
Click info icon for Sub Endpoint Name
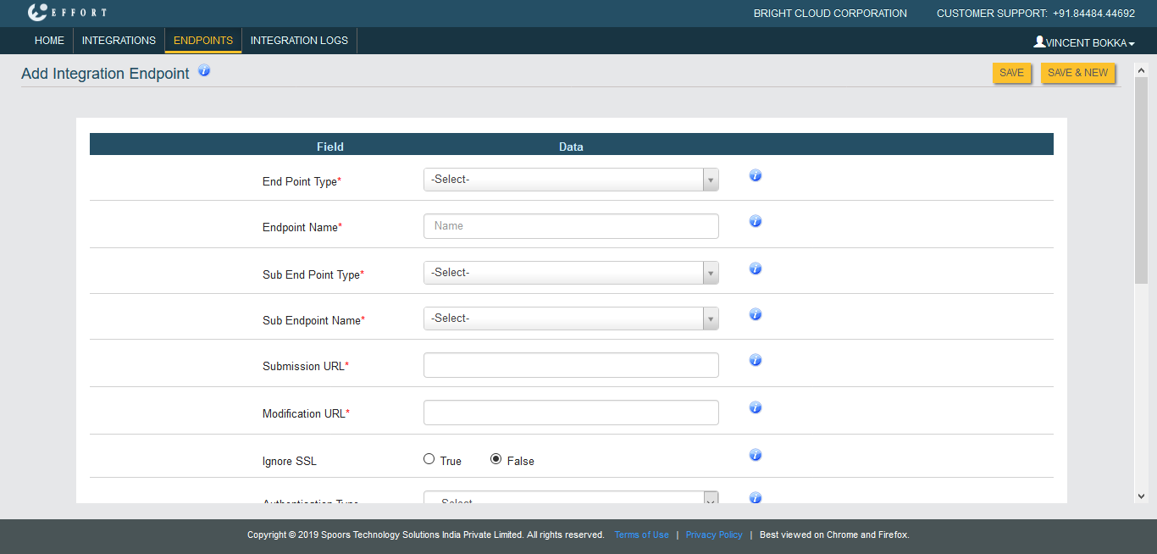coord(756,314)
